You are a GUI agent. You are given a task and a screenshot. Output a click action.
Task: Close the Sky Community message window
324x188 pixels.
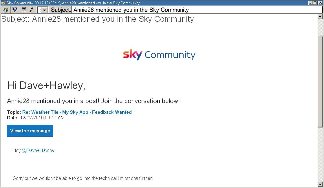(x=320, y=3)
